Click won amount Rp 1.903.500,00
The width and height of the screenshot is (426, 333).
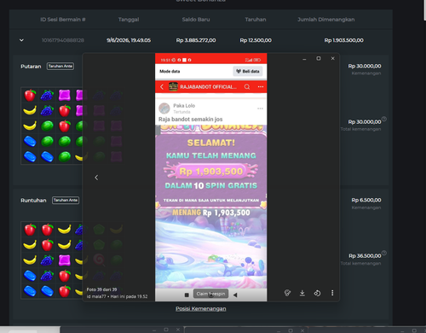point(344,40)
